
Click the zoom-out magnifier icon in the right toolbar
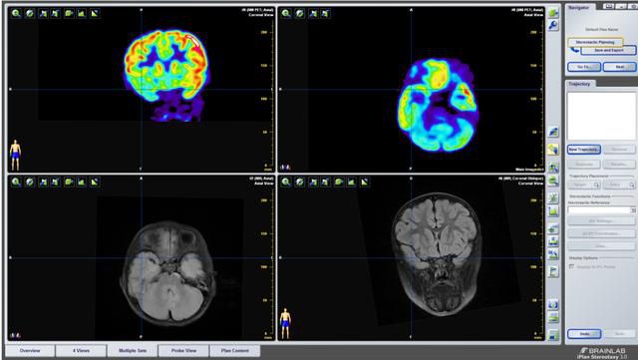point(553,180)
